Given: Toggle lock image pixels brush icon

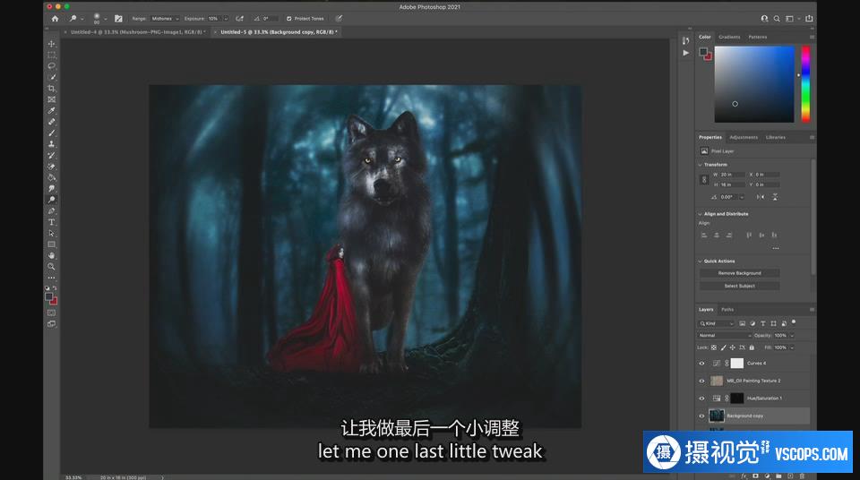Looking at the screenshot, I should [723, 347].
